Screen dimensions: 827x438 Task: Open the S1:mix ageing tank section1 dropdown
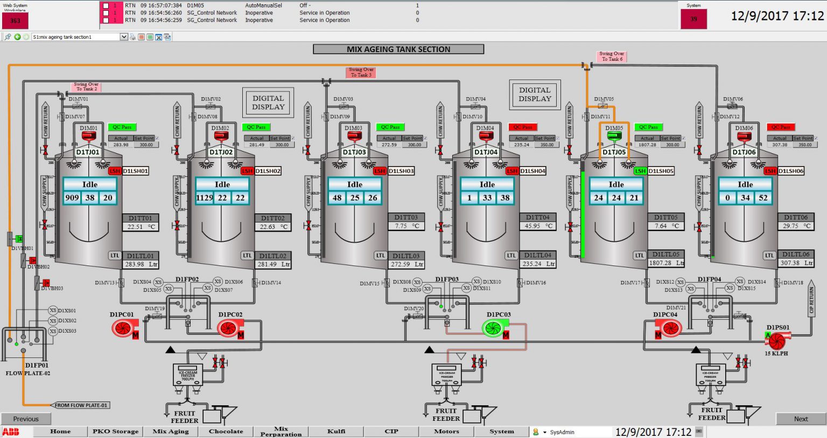124,37
